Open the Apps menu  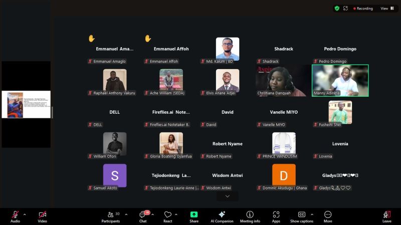click(x=276, y=217)
